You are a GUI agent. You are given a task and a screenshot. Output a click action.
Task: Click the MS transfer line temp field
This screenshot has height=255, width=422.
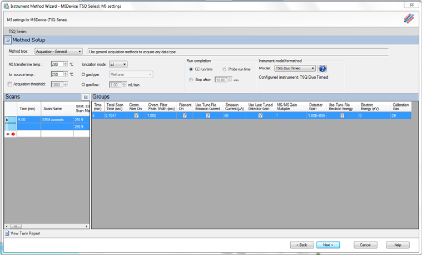tap(57, 64)
